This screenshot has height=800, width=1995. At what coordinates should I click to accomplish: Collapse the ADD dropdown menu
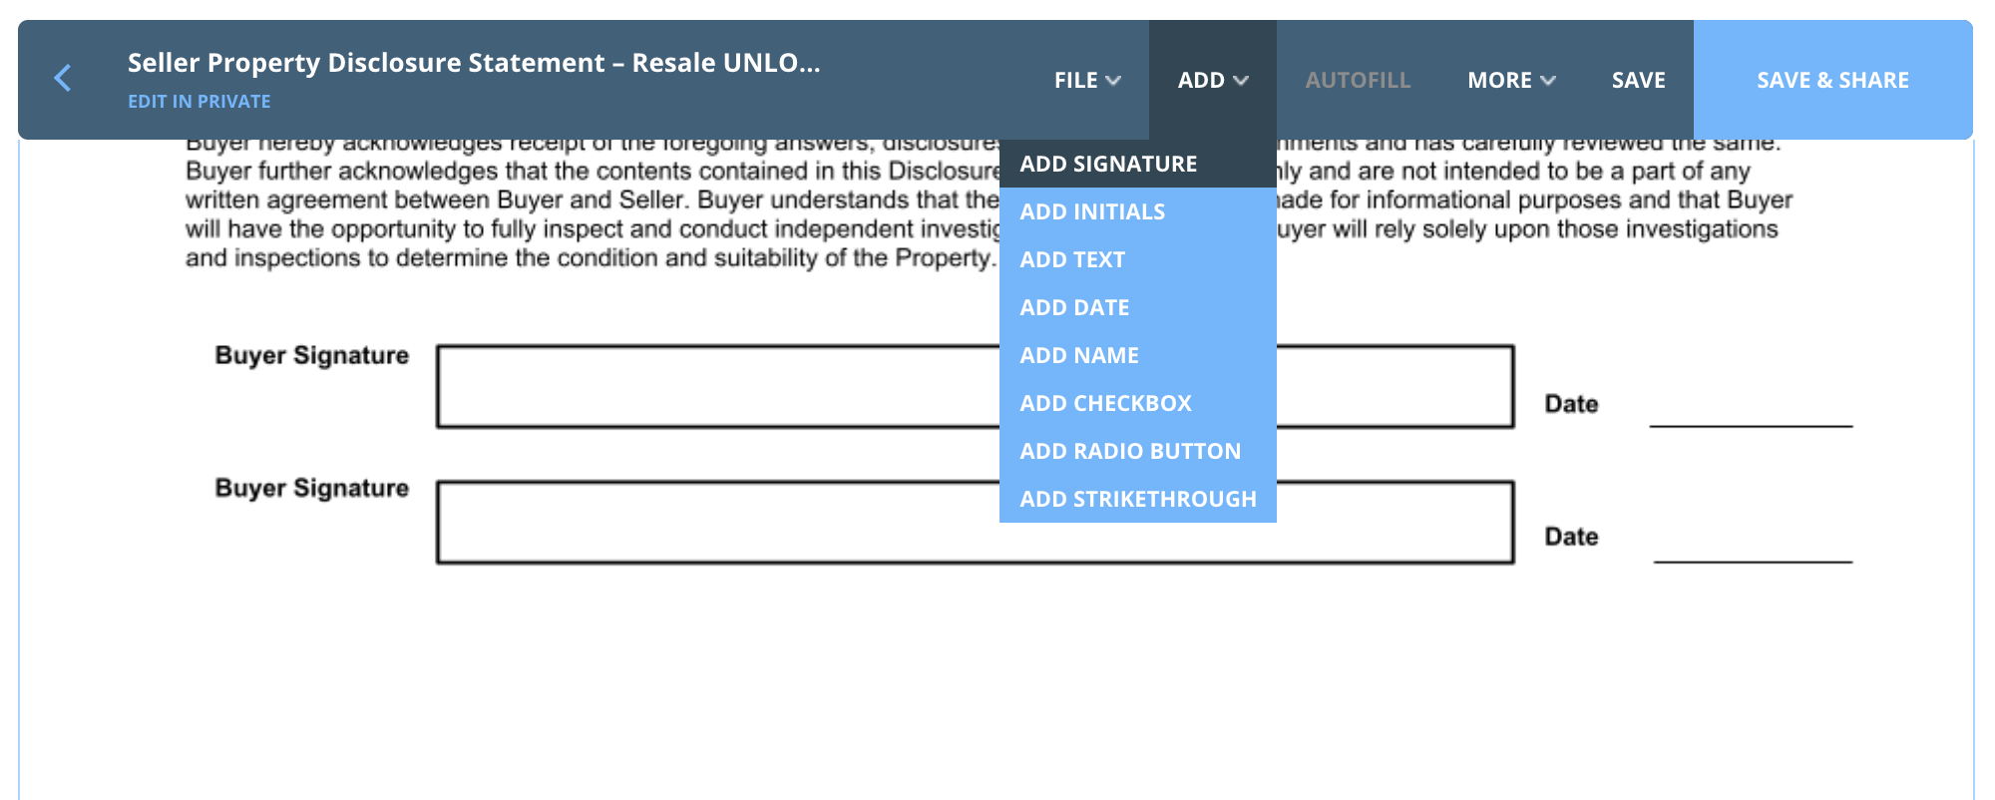coord(1212,80)
